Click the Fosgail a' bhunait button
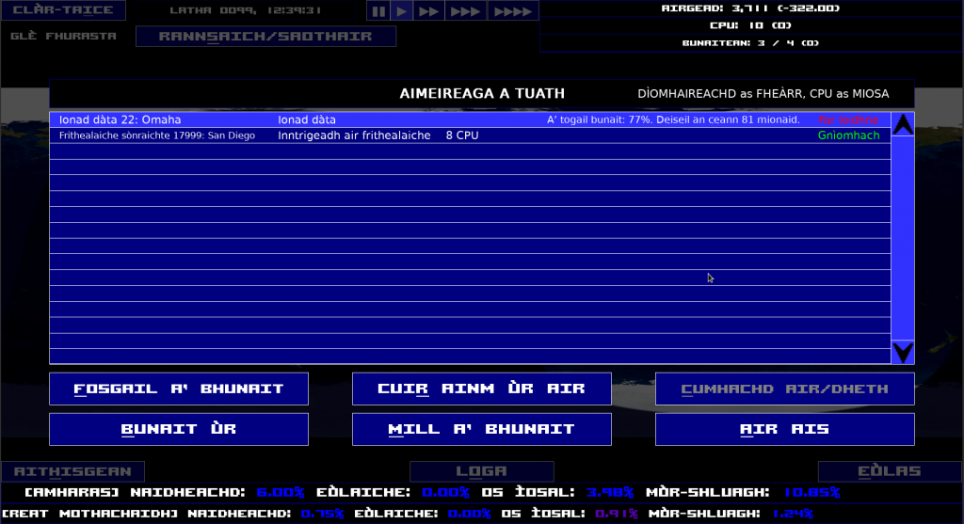The width and height of the screenshot is (964, 524). (x=179, y=389)
